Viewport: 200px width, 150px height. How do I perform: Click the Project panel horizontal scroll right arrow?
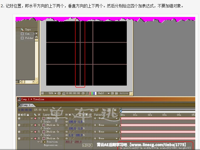click(x=33, y=82)
